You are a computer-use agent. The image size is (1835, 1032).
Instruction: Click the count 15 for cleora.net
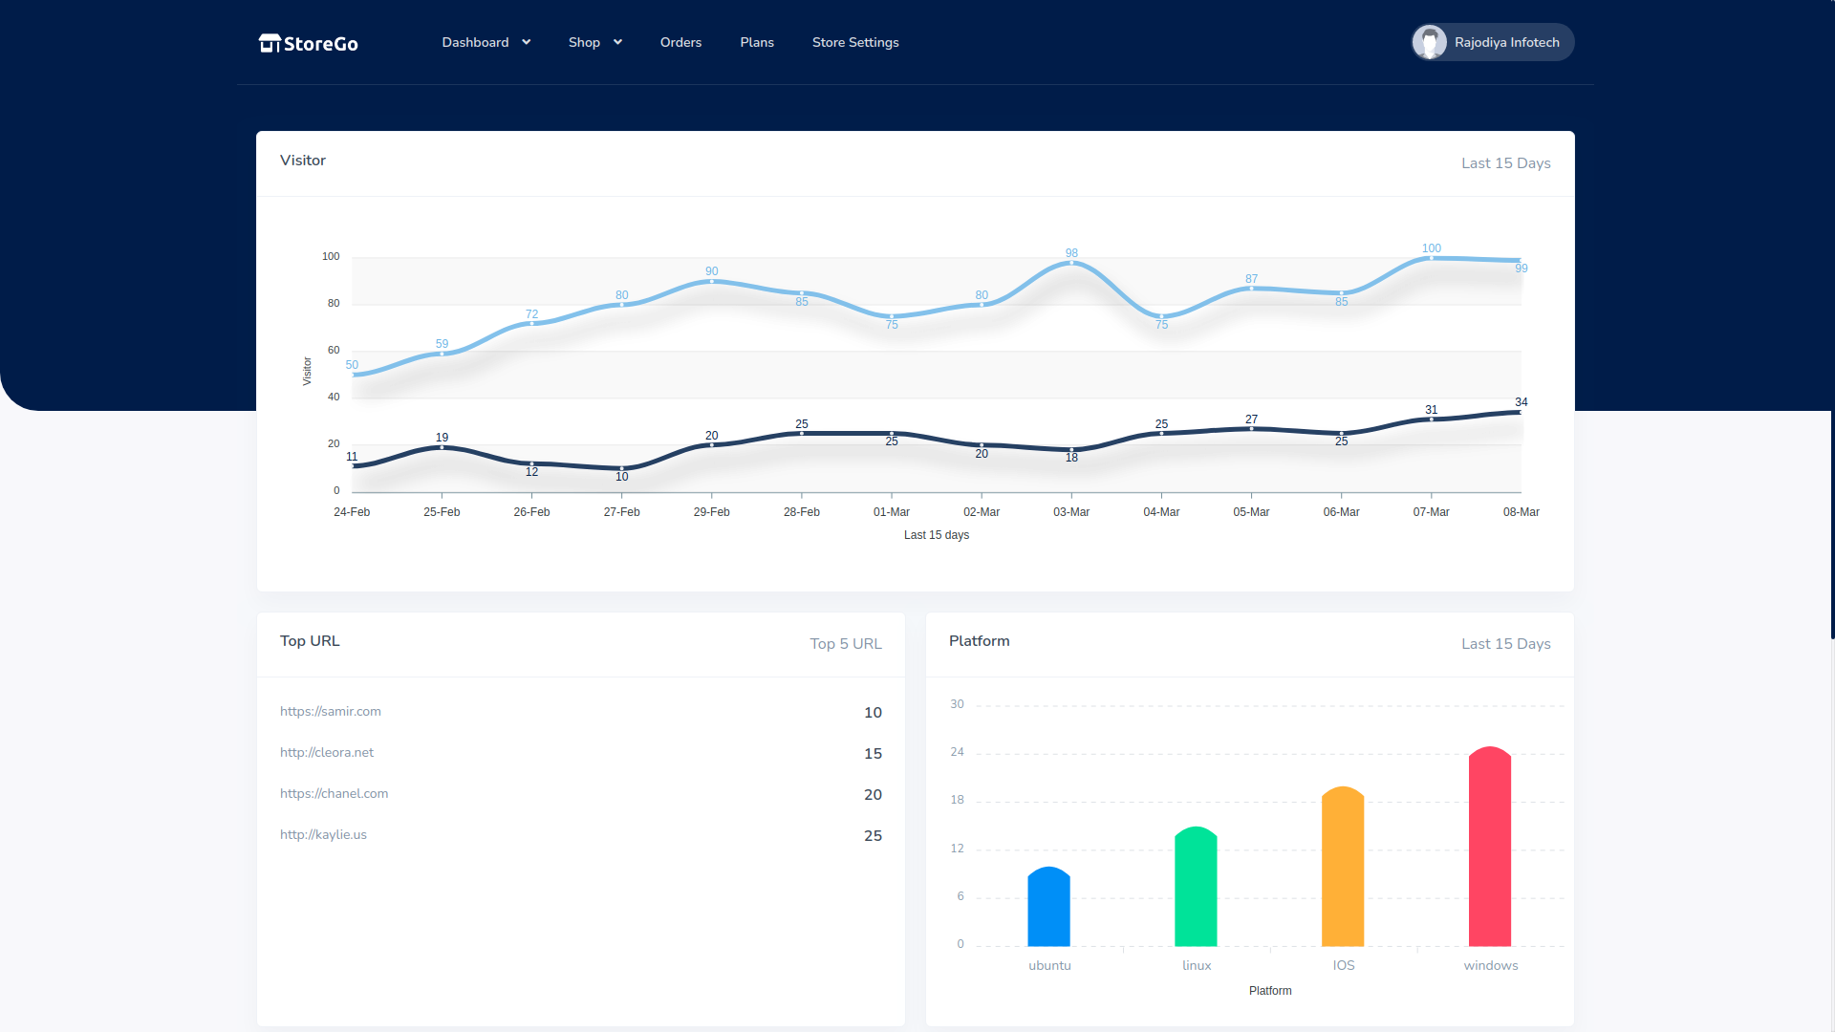pyautogui.click(x=873, y=754)
